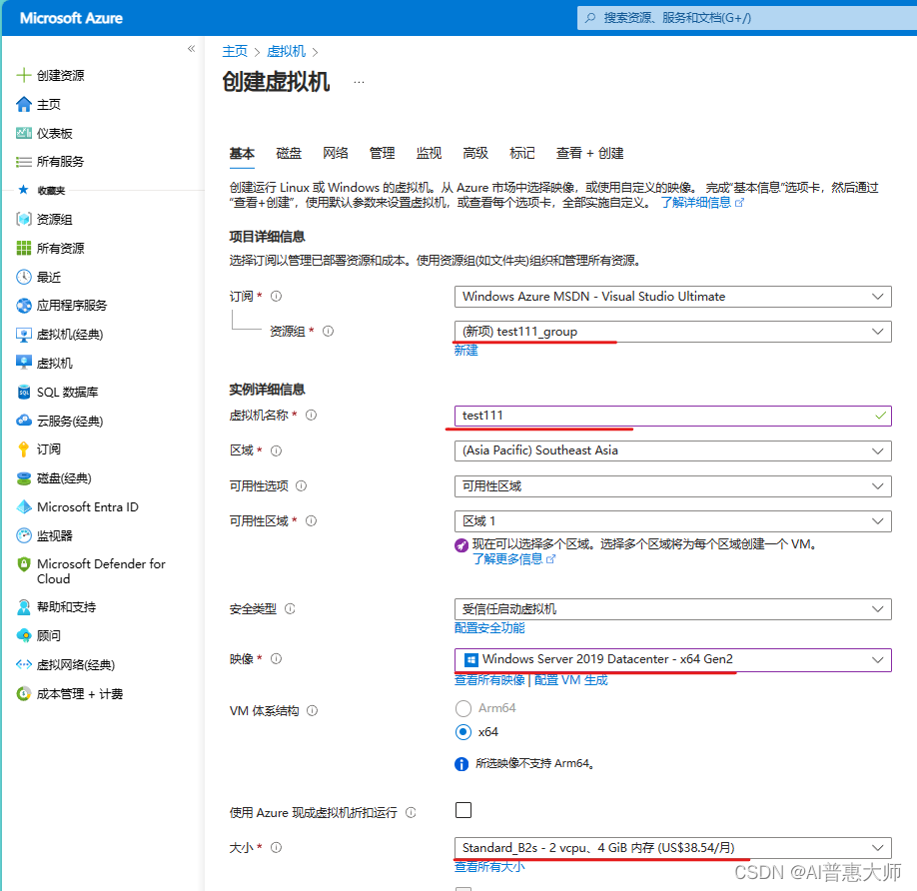The image size is (917, 891).
Task: Click the App Services globe icon
Action: click(23, 306)
